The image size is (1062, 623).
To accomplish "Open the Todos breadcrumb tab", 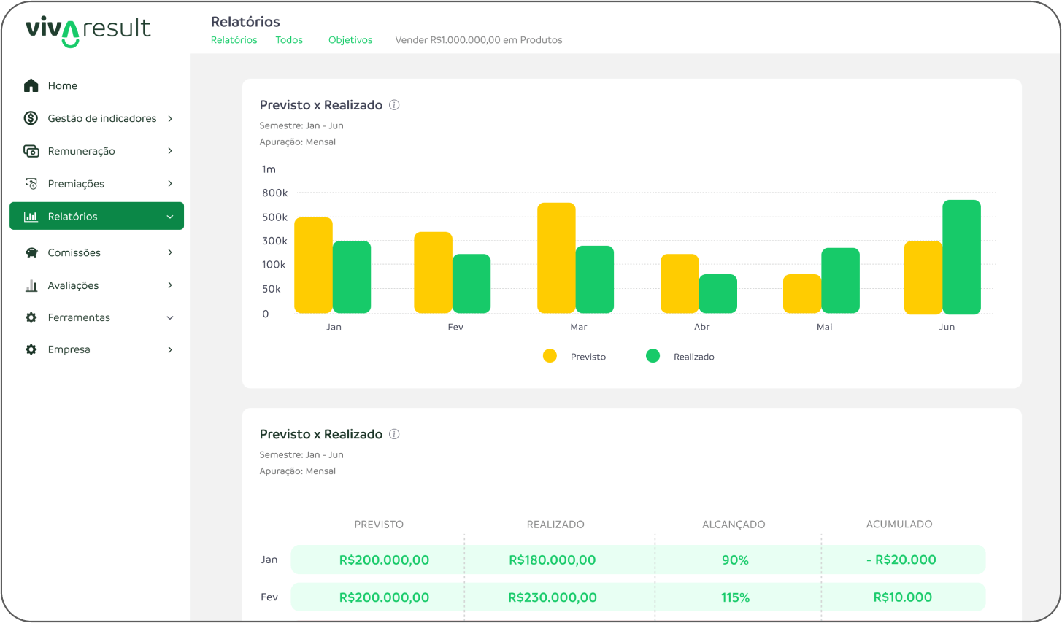I will click(289, 40).
